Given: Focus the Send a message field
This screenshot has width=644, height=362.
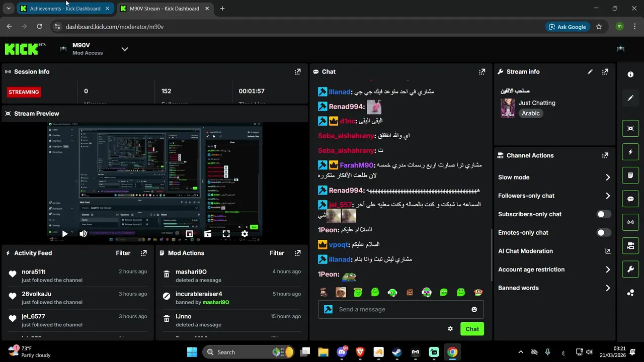Looking at the screenshot, I should click(x=400, y=309).
